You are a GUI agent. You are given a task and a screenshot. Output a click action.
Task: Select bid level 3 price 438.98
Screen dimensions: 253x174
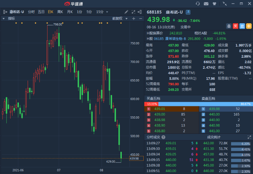[x=160, y=120]
